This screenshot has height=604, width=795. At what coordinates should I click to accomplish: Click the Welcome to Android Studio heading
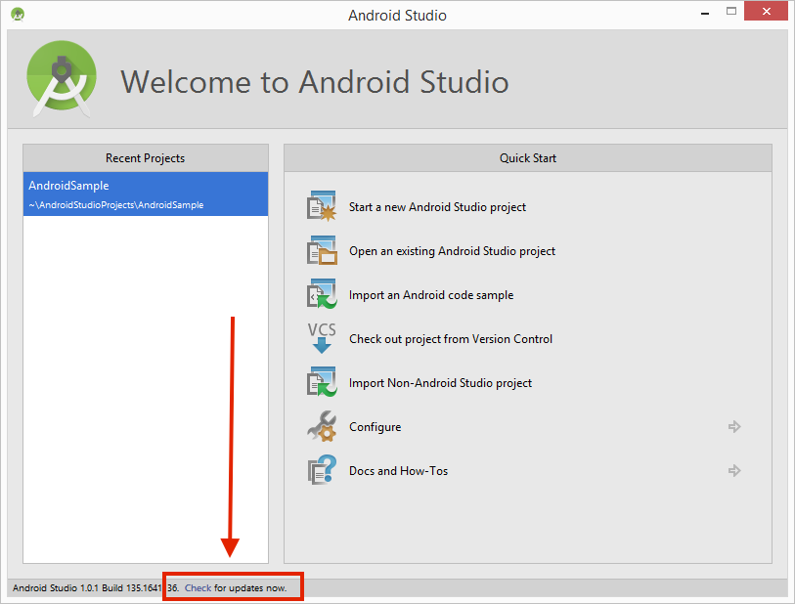[314, 81]
